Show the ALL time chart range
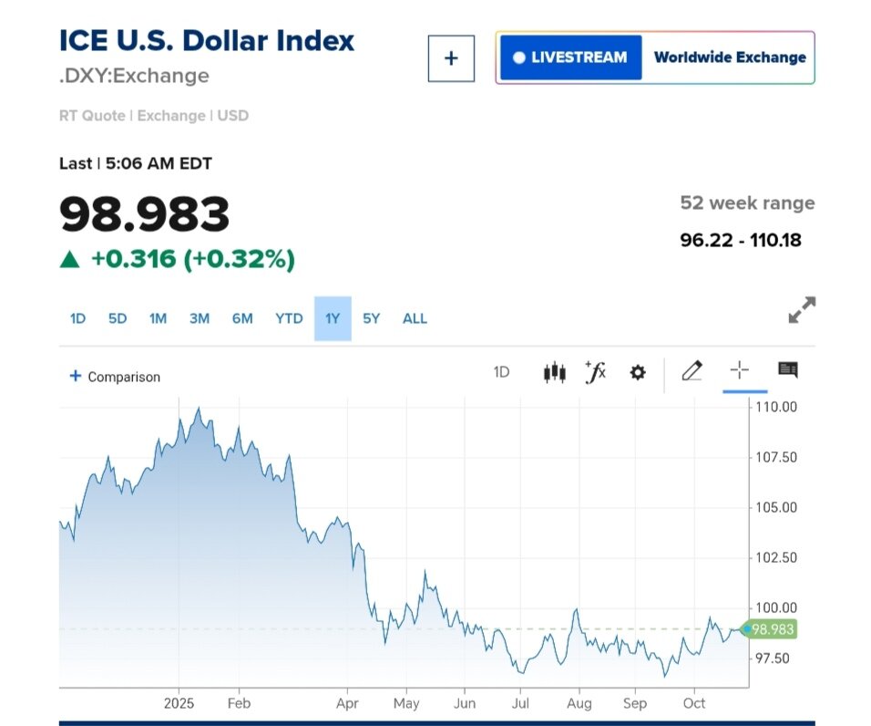Viewport: 871px width, 726px height. click(x=415, y=318)
